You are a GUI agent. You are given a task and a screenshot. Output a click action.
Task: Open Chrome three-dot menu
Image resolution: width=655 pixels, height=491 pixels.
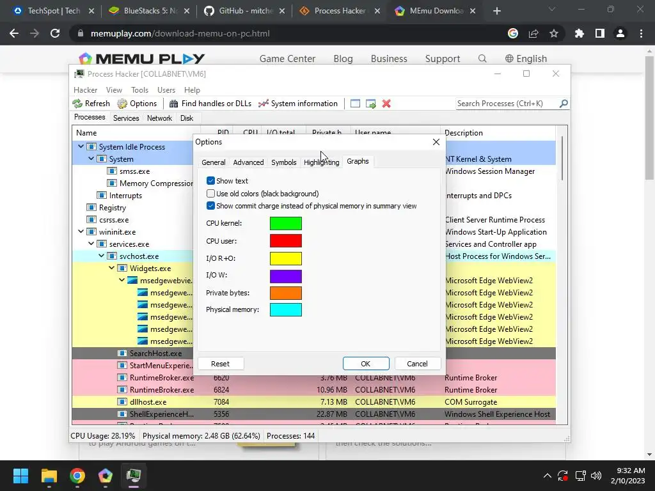641,33
